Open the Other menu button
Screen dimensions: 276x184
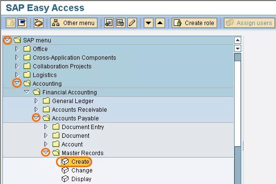pyautogui.click(x=74, y=23)
